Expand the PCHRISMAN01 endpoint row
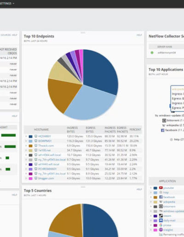Viewport: 184px width, 237px height. (x=26, y=169)
